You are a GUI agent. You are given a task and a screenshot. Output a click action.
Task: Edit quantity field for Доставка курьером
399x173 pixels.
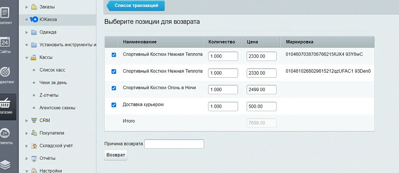point(223,107)
